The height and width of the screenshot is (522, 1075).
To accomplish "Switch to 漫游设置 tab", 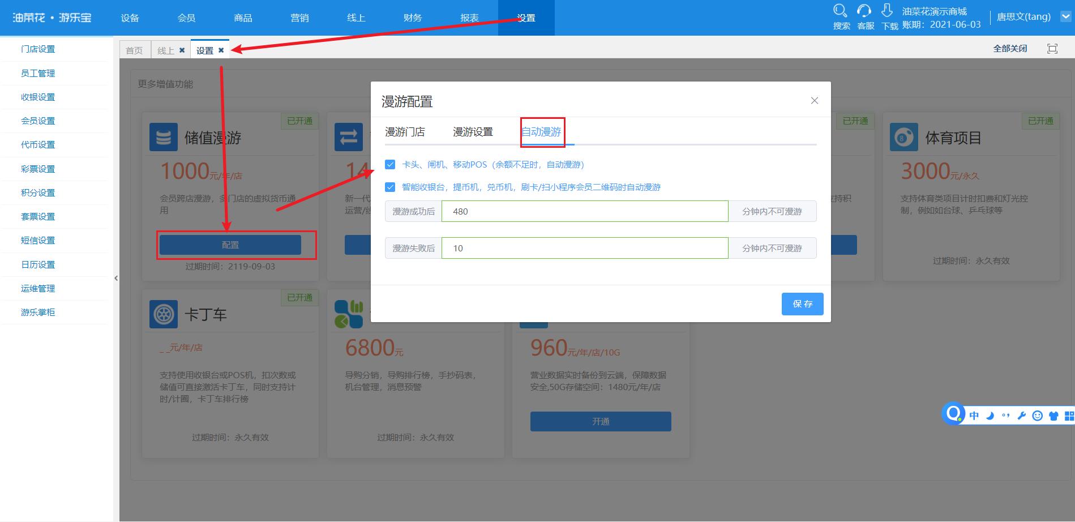I will (x=473, y=132).
